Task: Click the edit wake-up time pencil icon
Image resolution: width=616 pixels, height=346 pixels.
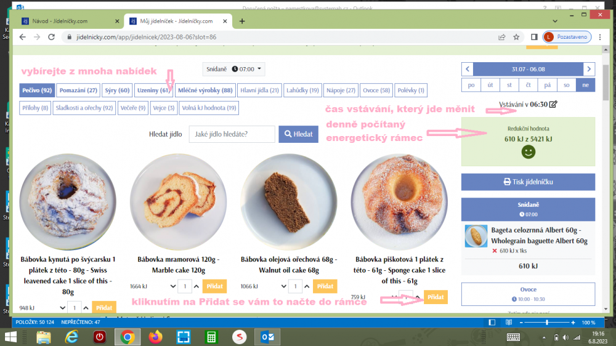Action: pyautogui.click(x=553, y=104)
